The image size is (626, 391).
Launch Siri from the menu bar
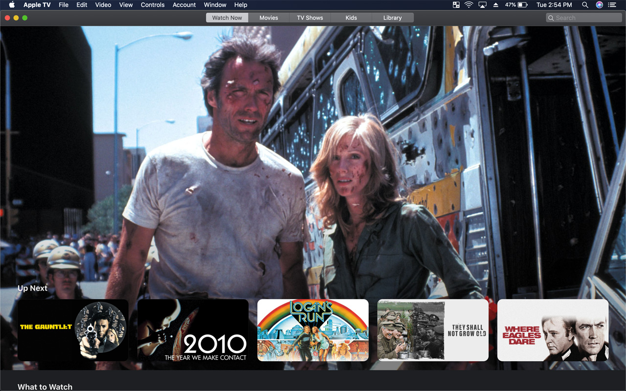tap(599, 5)
